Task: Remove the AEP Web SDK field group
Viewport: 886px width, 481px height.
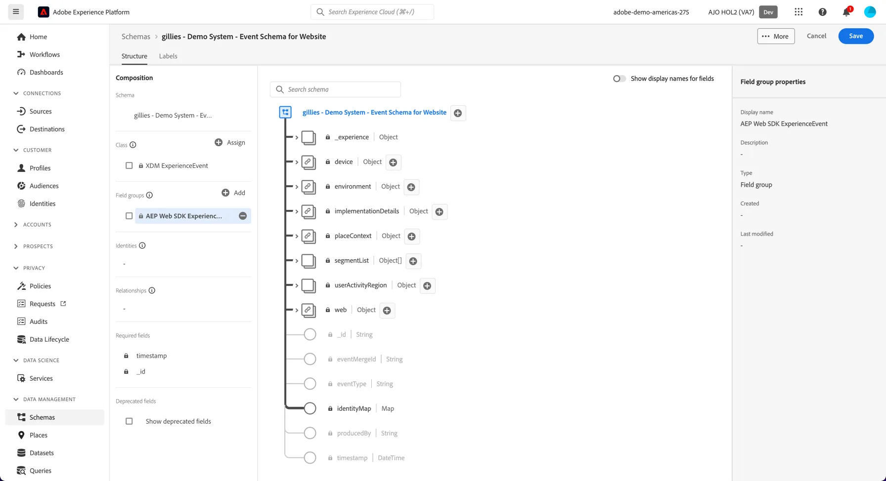Action: click(243, 216)
